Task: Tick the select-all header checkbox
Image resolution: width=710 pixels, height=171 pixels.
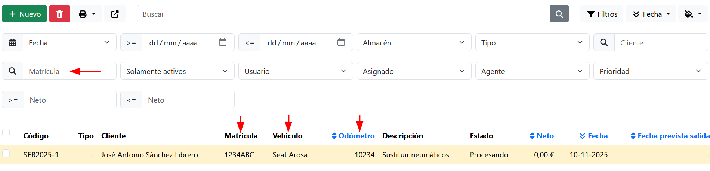Action: 6,133
